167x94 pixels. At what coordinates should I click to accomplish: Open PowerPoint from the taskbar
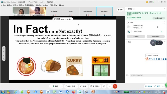click(93, 92)
